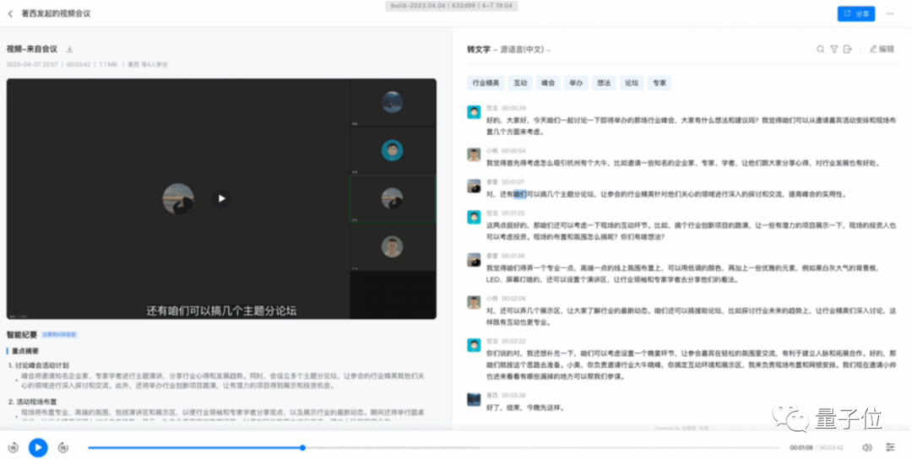This screenshot has width=912, height=459.
Task: Jump to transcript timestamp 00:02:22
Action: pyautogui.click(x=513, y=341)
